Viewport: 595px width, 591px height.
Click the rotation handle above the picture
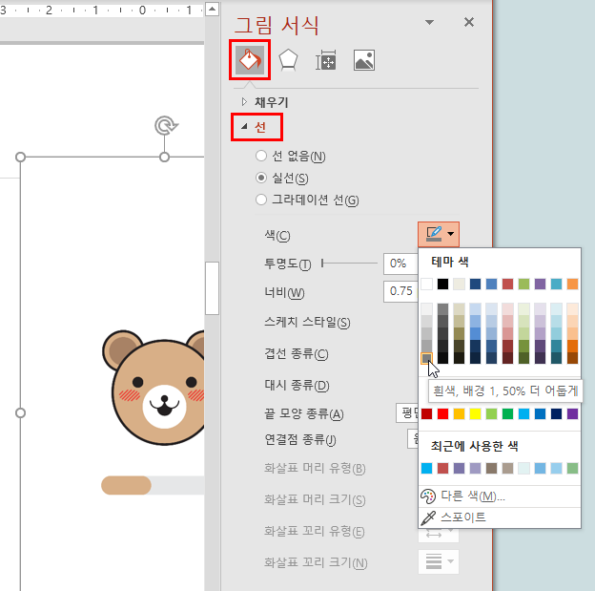[x=164, y=126]
